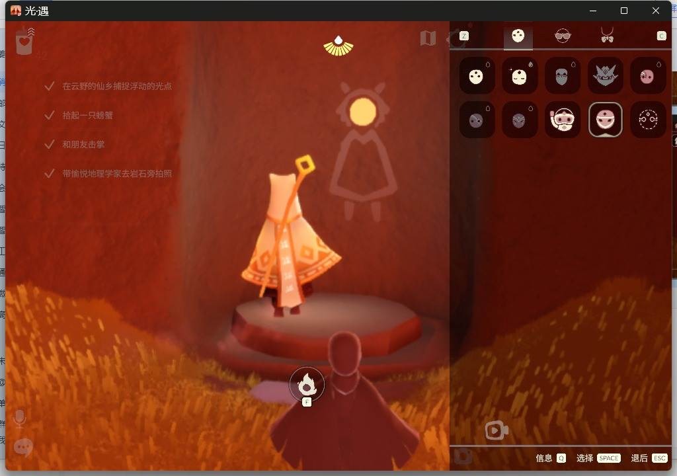Viewport: 677px width, 476px height.
Task: Switch to the glasses face accessory tab
Action: click(x=563, y=36)
